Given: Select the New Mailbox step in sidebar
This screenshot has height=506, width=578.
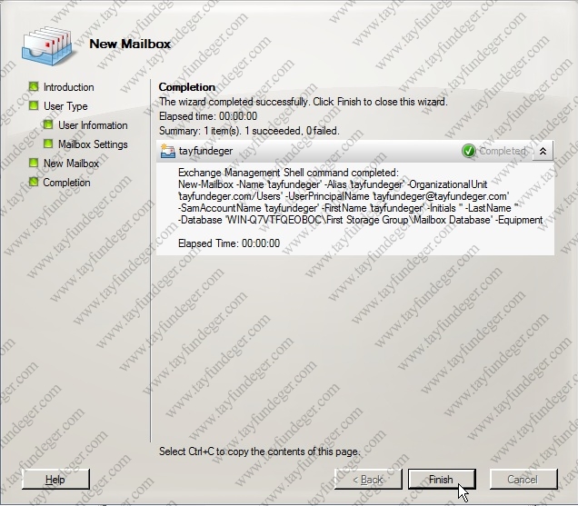Looking at the screenshot, I should click(71, 164).
